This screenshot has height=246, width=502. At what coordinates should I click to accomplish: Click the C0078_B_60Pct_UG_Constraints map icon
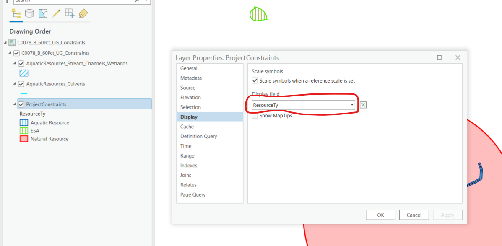click(x=12, y=43)
